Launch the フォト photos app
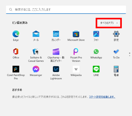This screenshot has width=132, height=116. pyautogui.click(x=96, y=36)
